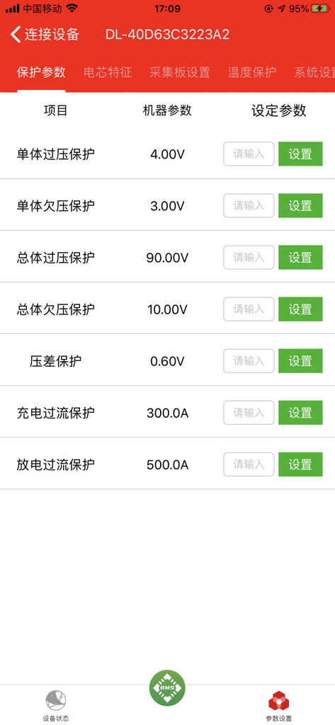Tap the device name DL-40D63C3223A2
The width and height of the screenshot is (335, 725).
pyautogui.click(x=167, y=35)
